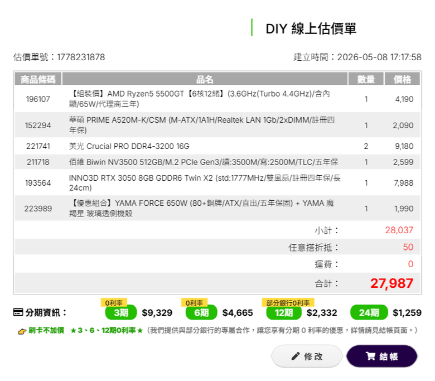Click the 品名 column header
The image size is (435, 381).
click(205, 79)
